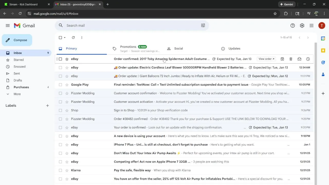Open Gmail settings gear
The height and width of the screenshot is (185, 329).
[302, 25]
